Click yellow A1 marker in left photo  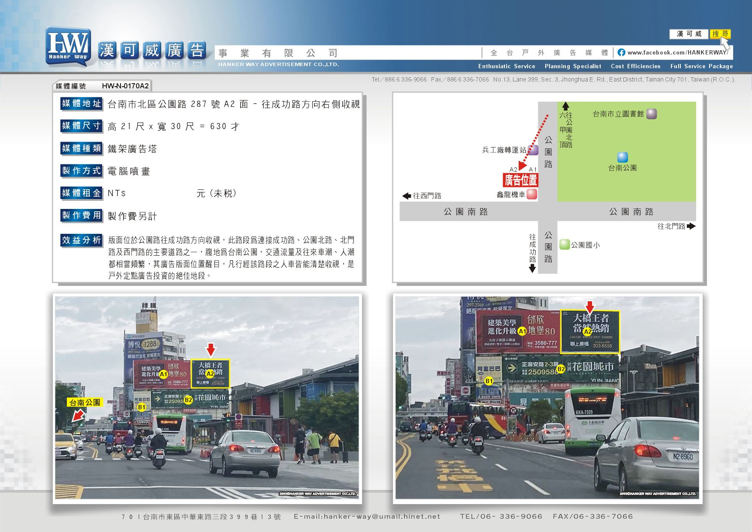(163, 374)
